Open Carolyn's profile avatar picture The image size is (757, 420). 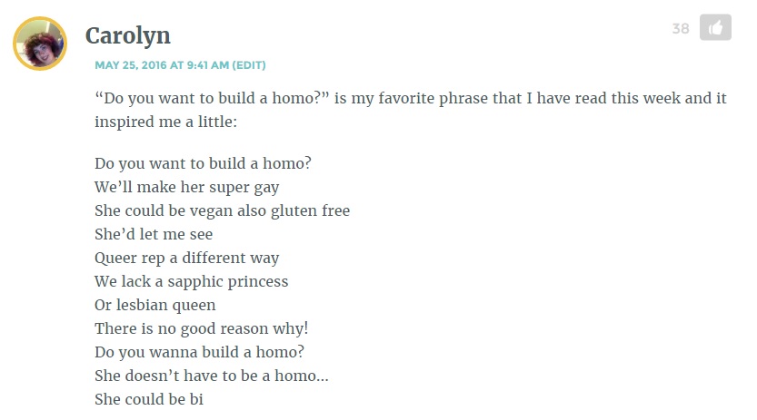pyautogui.click(x=40, y=43)
